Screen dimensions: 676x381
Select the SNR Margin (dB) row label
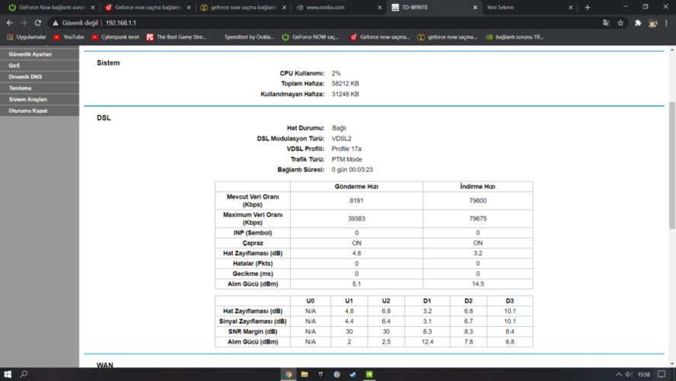pos(253,331)
